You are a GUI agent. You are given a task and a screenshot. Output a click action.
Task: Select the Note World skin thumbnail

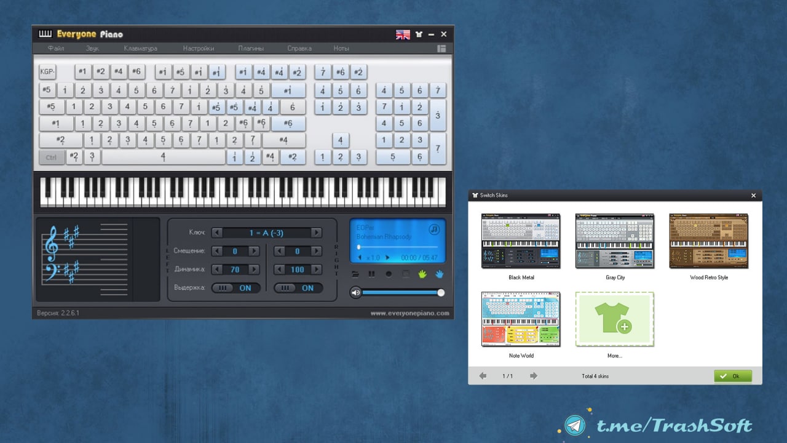coord(521,319)
